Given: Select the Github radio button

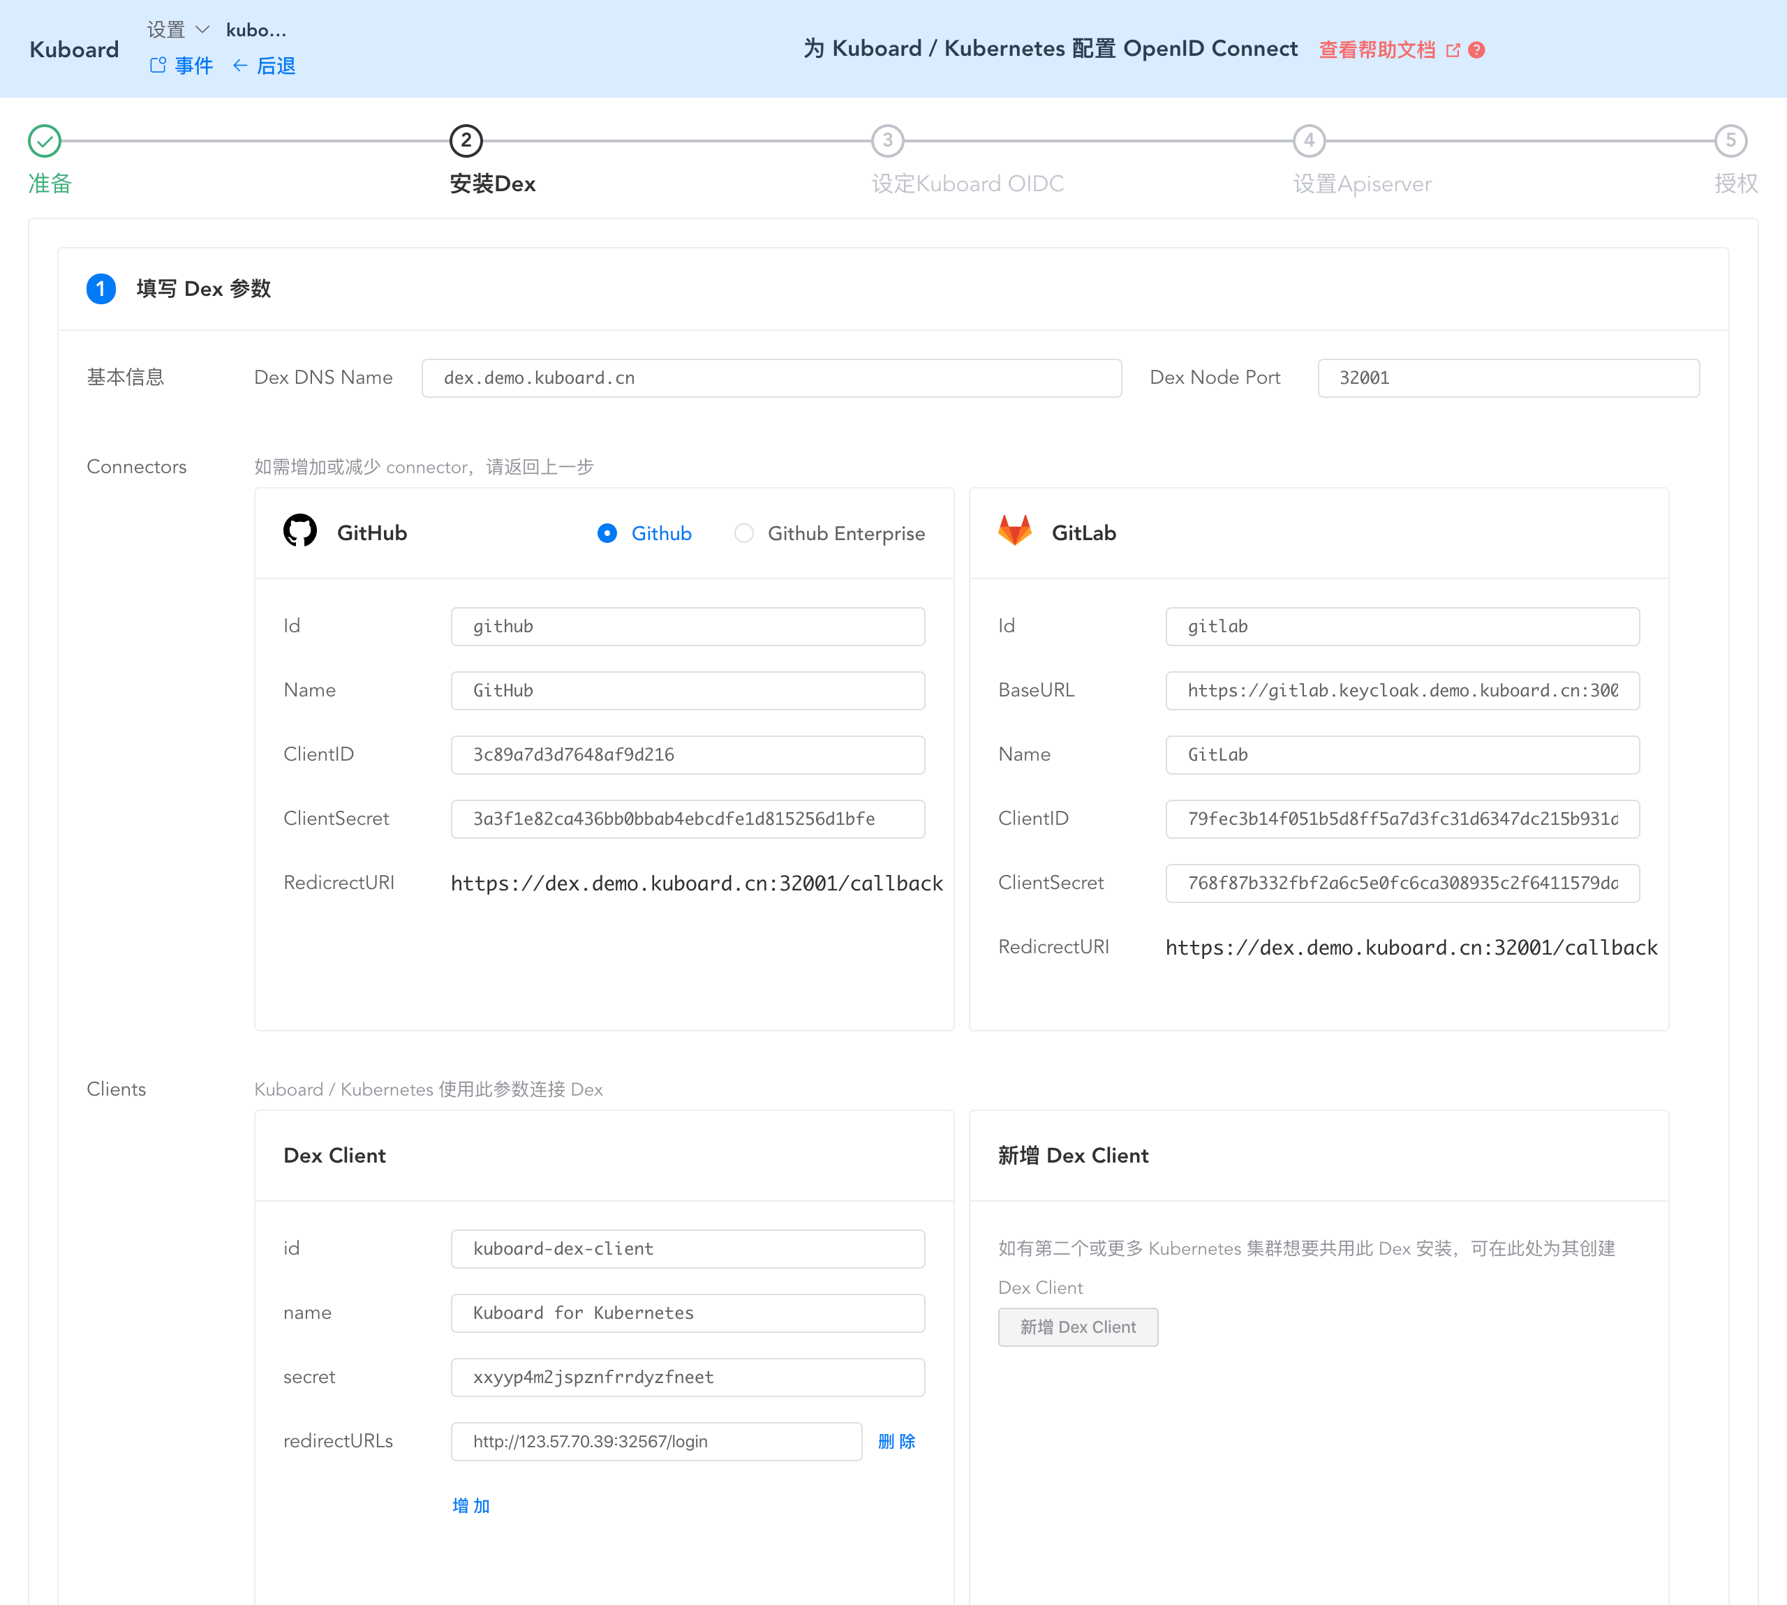Looking at the screenshot, I should point(607,534).
